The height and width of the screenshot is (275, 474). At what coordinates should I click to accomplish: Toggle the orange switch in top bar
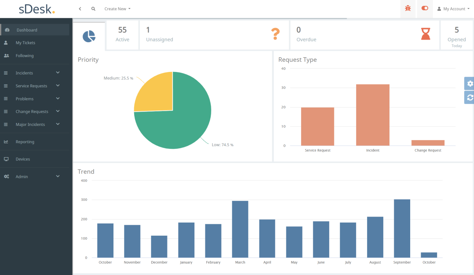(x=425, y=8)
